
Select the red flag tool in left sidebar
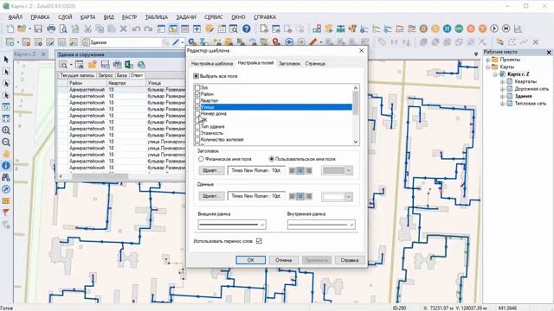pyautogui.click(x=6, y=213)
